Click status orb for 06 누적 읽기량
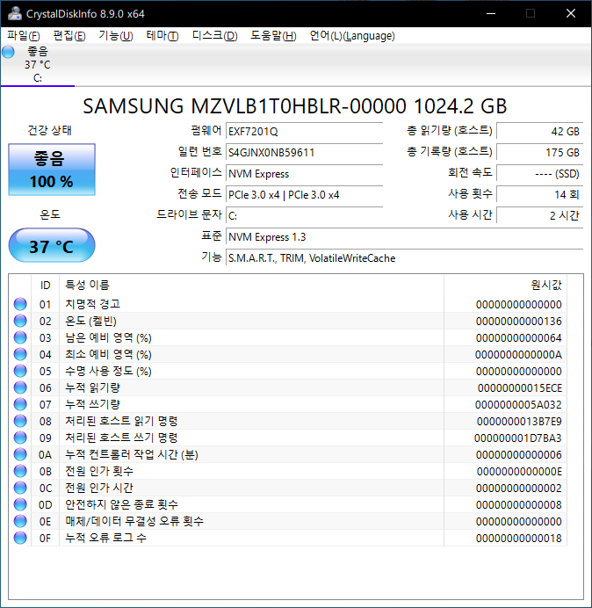Screen dimensions: 592x608 click(x=20, y=387)
